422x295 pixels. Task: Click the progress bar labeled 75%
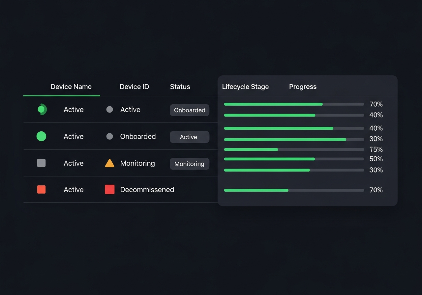click(294, 149)
